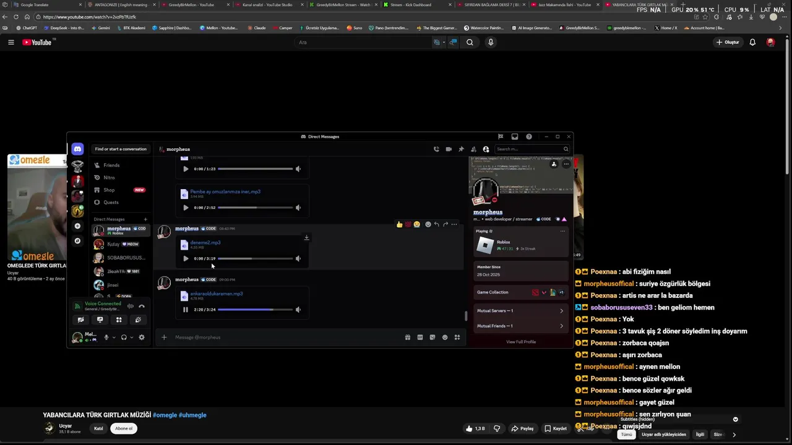This screenshot has height=445, width=792.
Task: Mute volume of ankaraoldukaraman.mp3 player
Action: pos(298,310)
